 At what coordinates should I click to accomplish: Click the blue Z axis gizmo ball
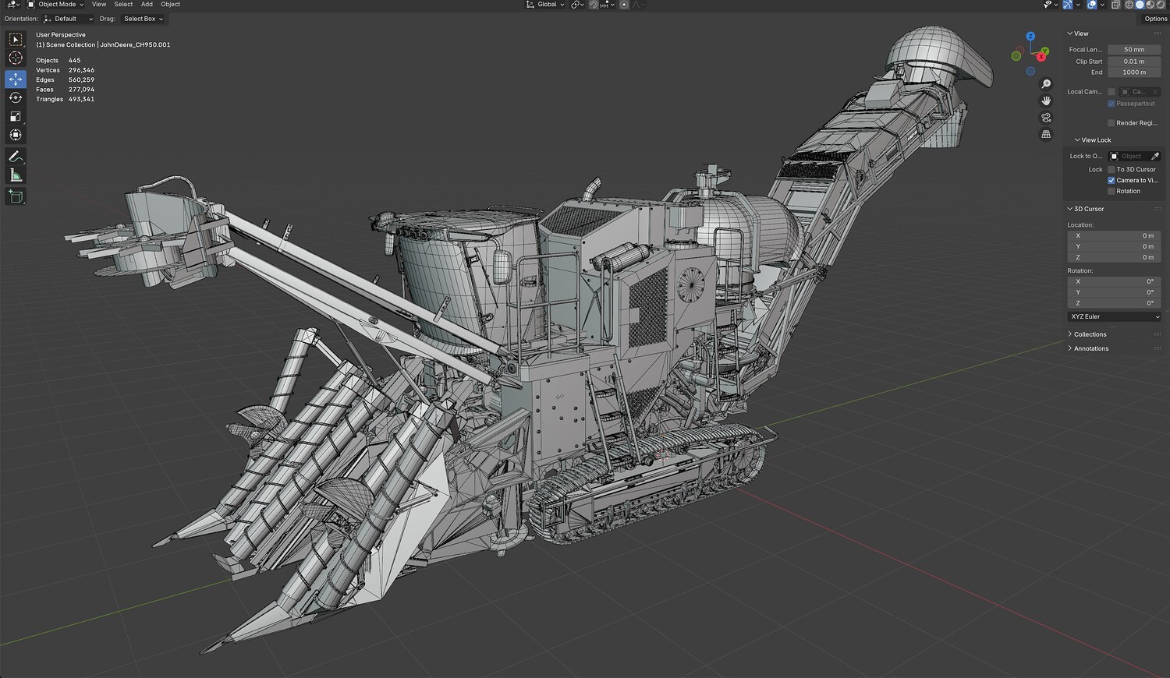point(1030,37)
